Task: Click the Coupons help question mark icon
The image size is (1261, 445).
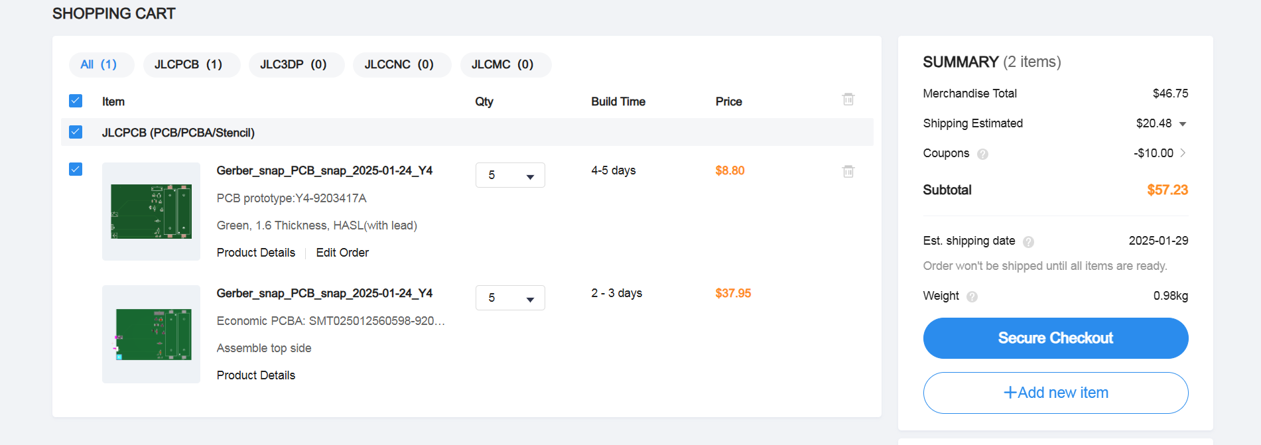Action: 982,154
